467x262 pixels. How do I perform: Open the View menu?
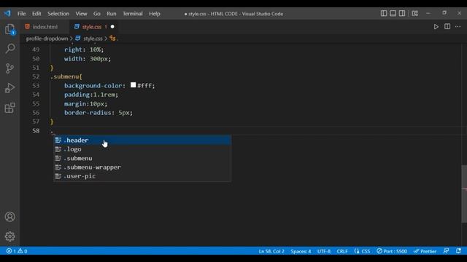pos(81,14)
